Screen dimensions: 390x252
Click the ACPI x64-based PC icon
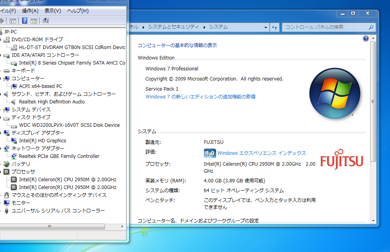click(14, 86)
